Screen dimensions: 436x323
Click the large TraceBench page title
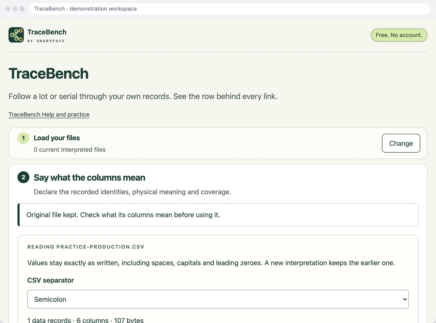[x=49, y=73]
